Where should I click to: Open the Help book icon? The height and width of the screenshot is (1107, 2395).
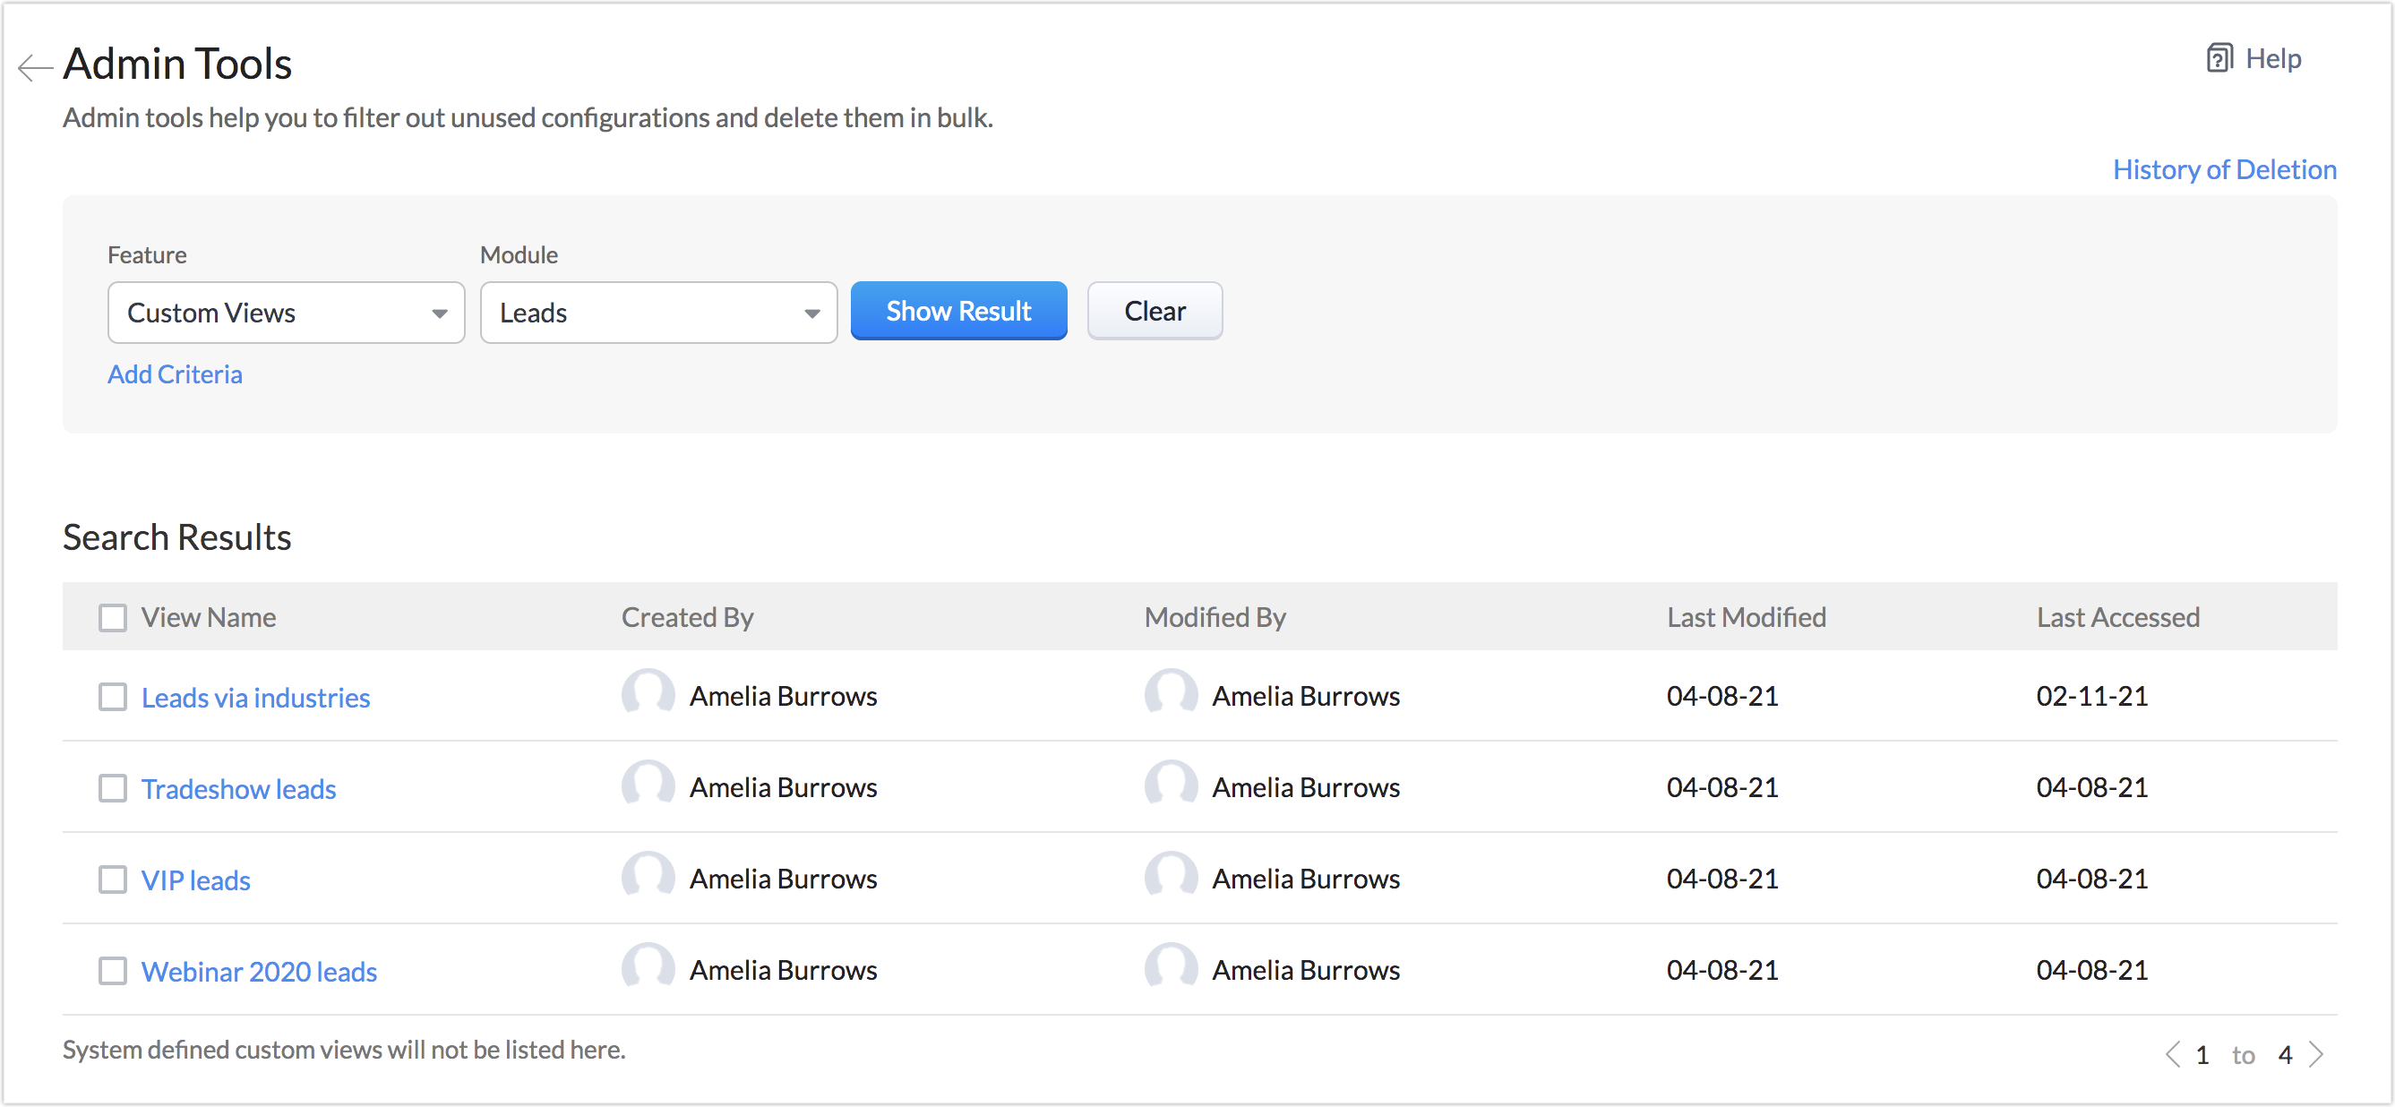tap(2219, 58)
